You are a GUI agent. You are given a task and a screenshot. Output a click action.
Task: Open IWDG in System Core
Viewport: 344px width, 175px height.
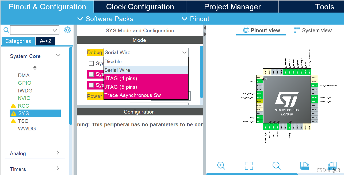(25, 91)
